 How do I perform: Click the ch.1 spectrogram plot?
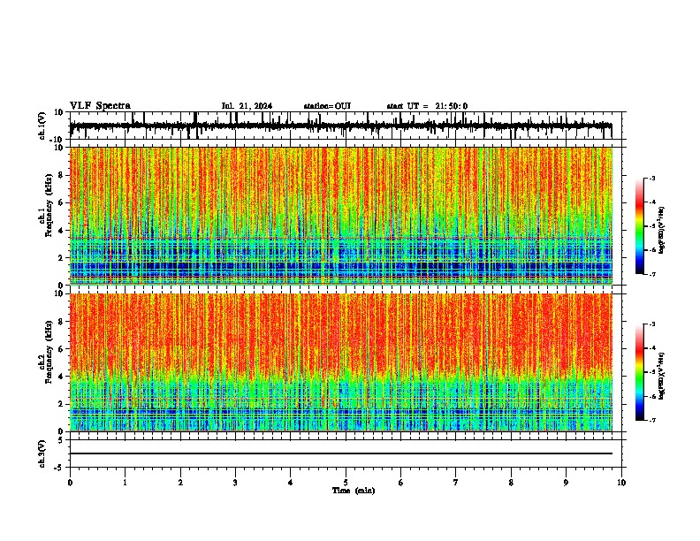341,216
